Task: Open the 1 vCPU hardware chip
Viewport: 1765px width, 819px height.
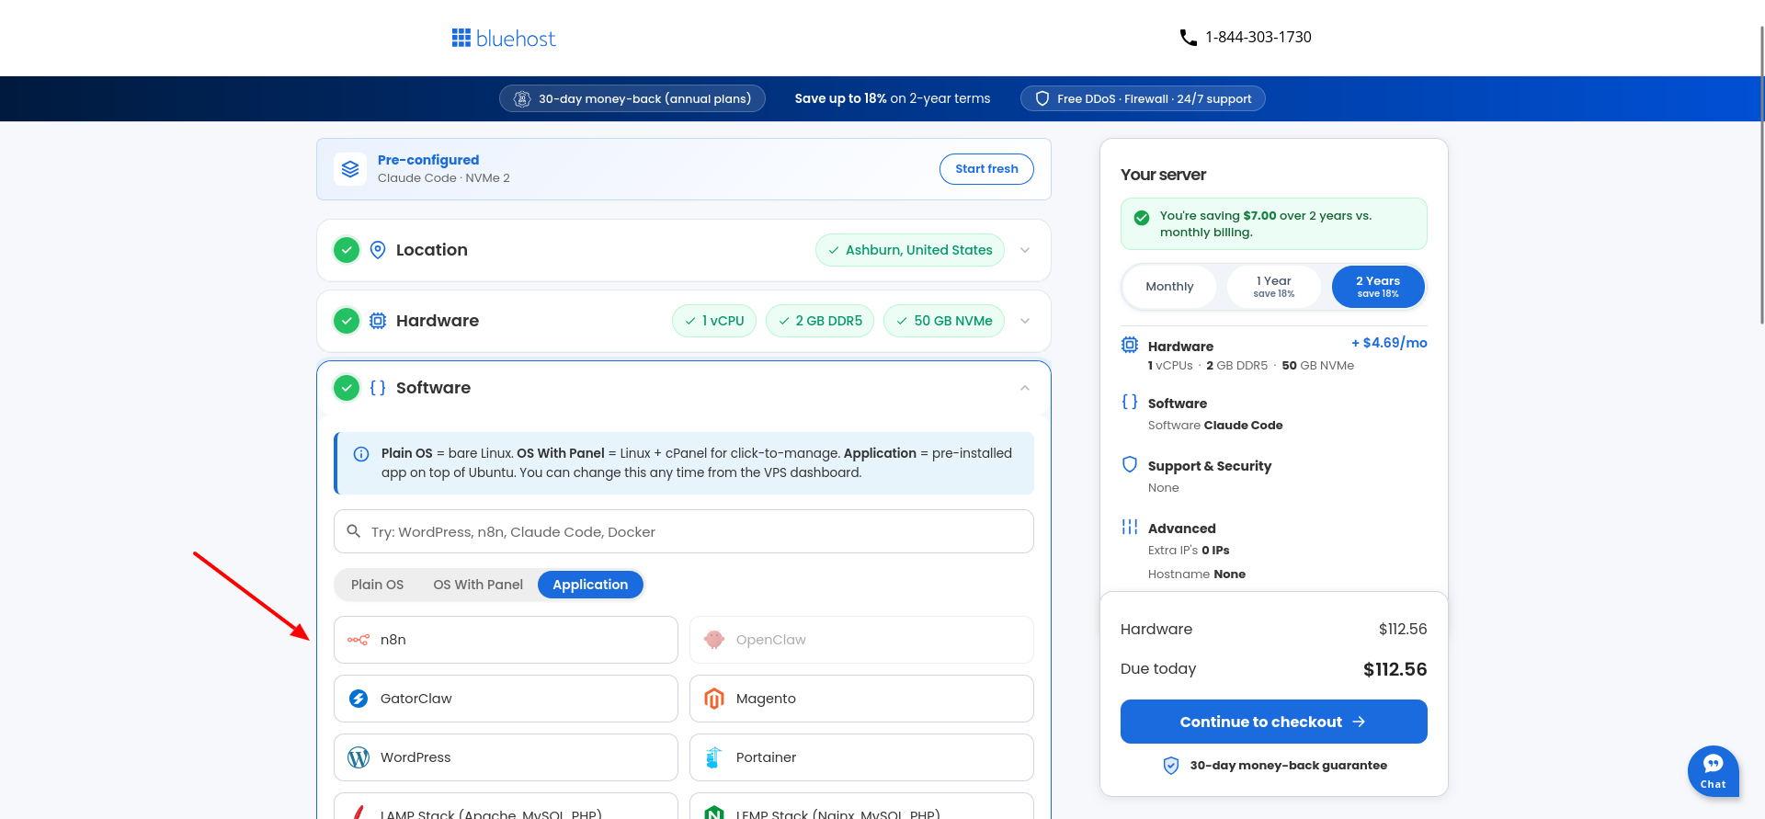Action: click(714, 321)
